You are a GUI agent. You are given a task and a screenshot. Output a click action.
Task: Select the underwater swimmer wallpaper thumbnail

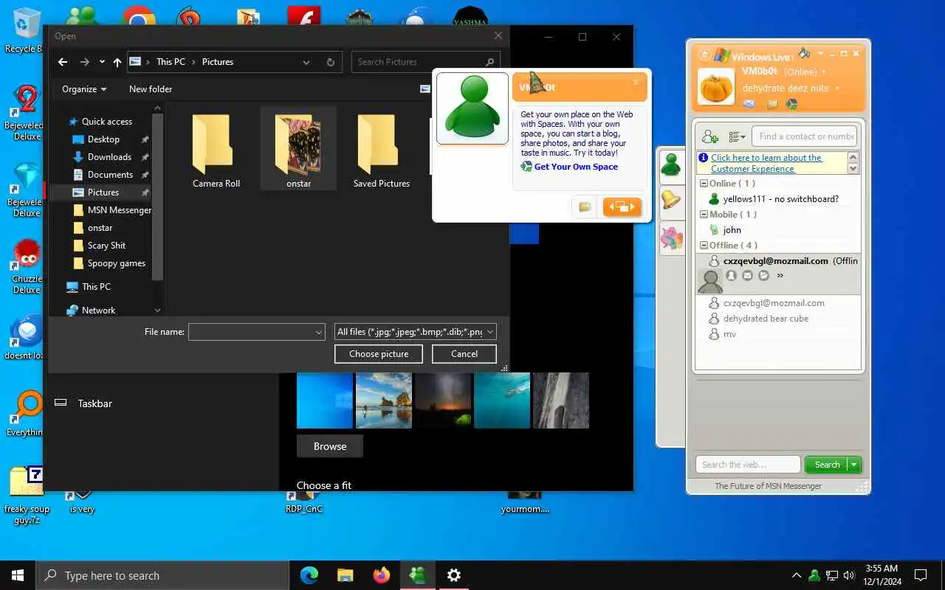click(x=502, y=400)
